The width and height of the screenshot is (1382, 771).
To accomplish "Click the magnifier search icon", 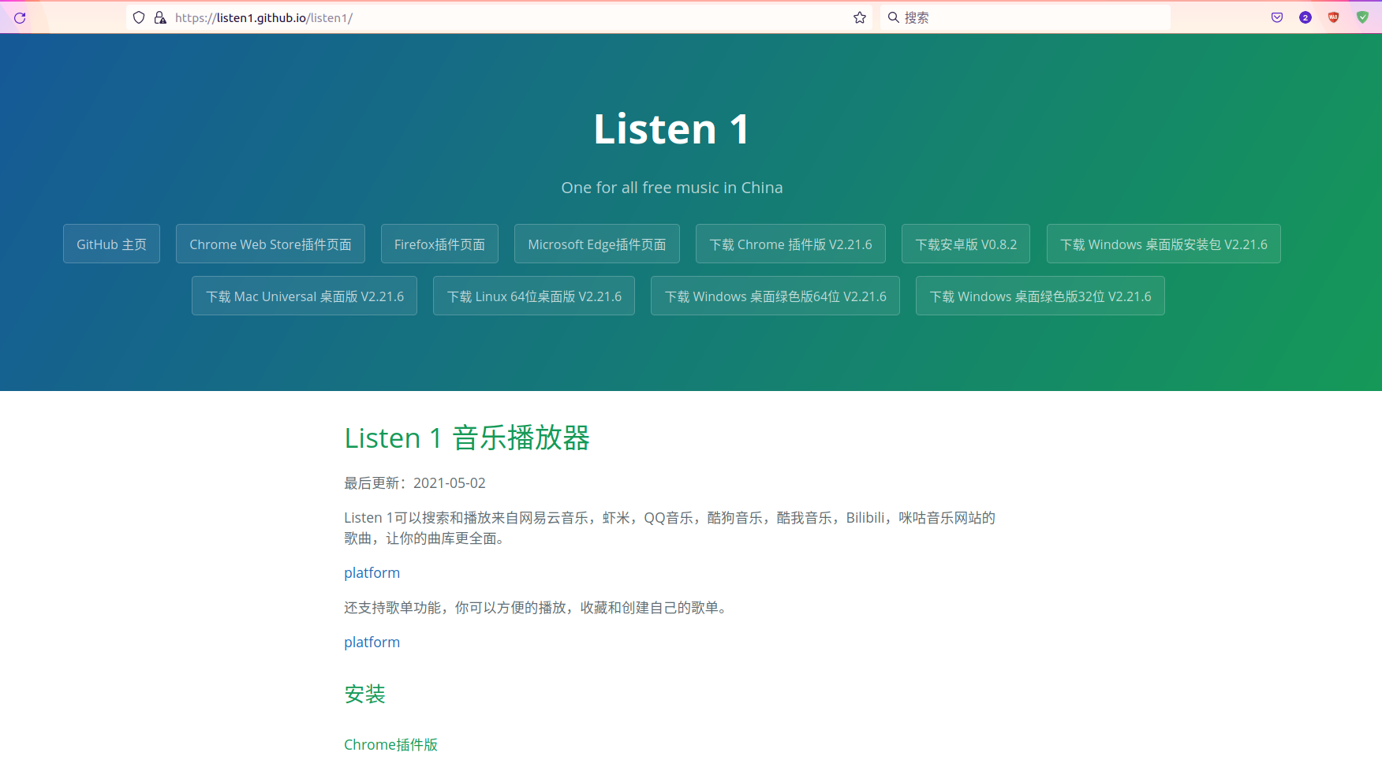I will 894,17.
